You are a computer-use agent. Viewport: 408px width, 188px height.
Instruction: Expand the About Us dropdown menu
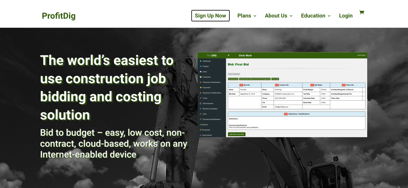coord(278,16)
